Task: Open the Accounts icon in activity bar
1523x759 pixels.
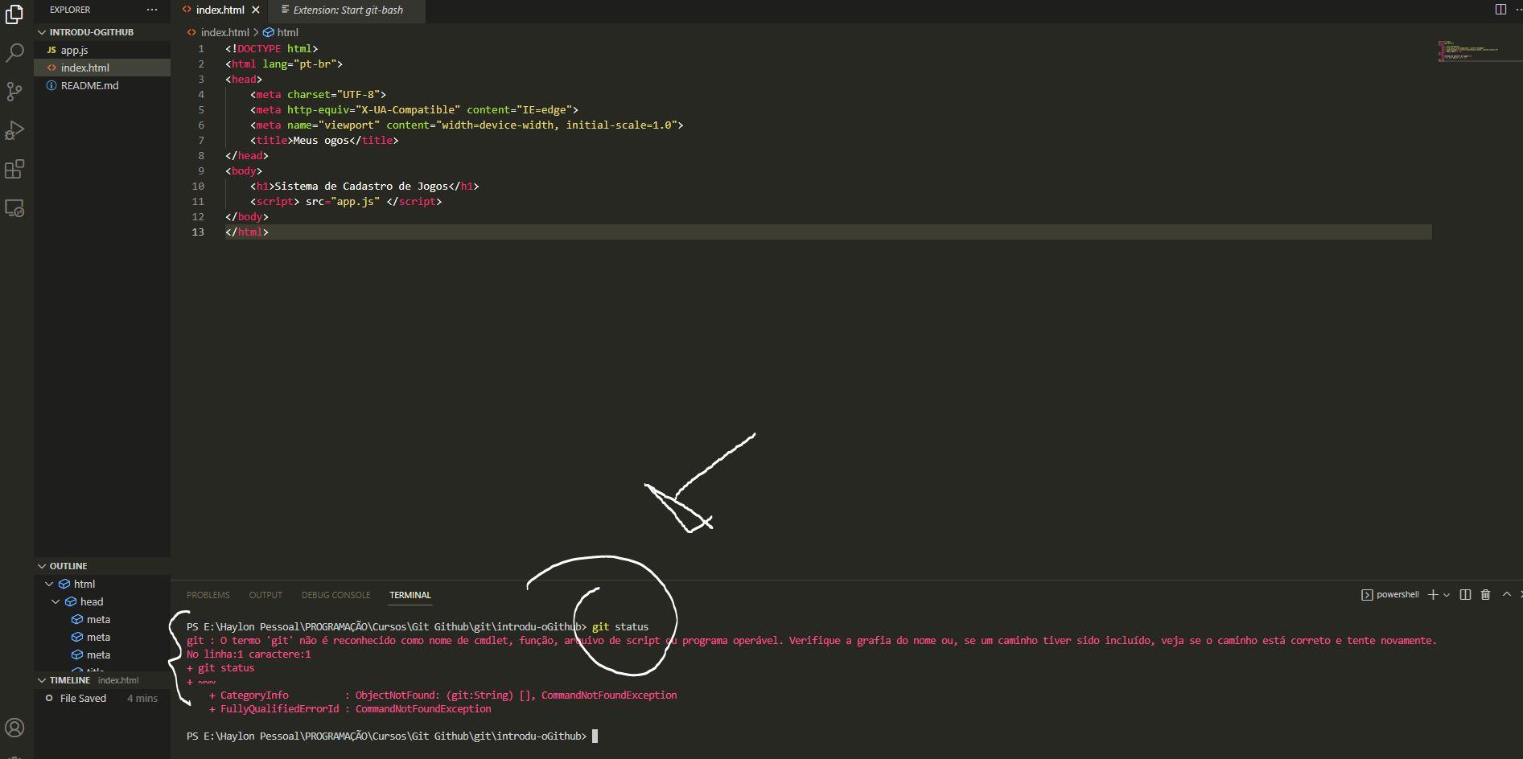Action: [x=14, y=728]
